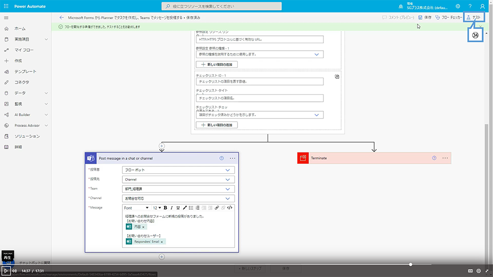Open the video captions button
The height and width of the screenshot is (277, 493).
click(x=470, y=271)
